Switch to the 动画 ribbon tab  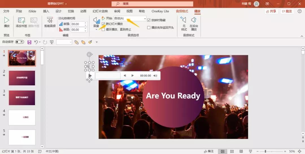(x=83, y=11)
